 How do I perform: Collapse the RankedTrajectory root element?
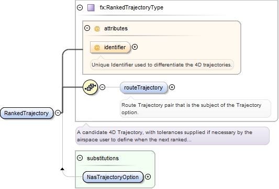(58, 113)
